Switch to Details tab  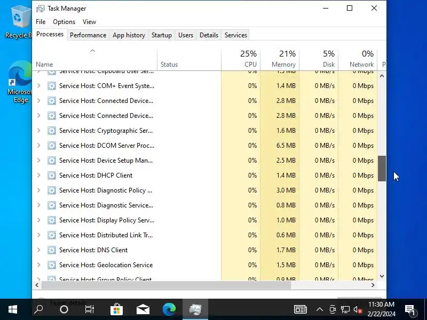(209, 35)
